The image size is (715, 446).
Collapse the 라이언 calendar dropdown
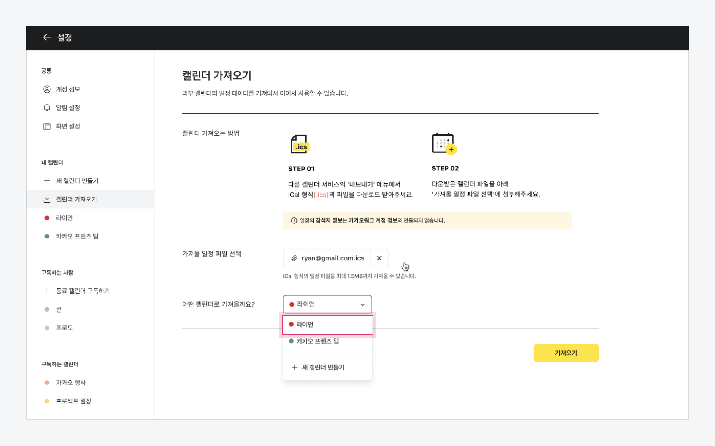click(363, 304)
